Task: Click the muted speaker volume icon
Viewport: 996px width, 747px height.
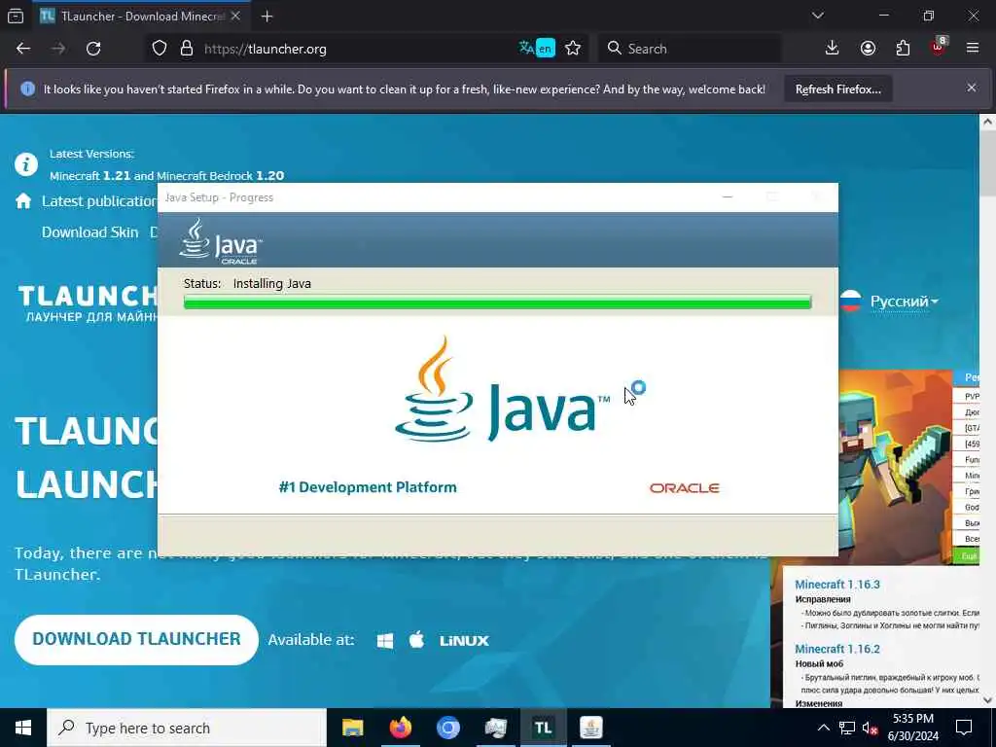Action: point(870,728)
